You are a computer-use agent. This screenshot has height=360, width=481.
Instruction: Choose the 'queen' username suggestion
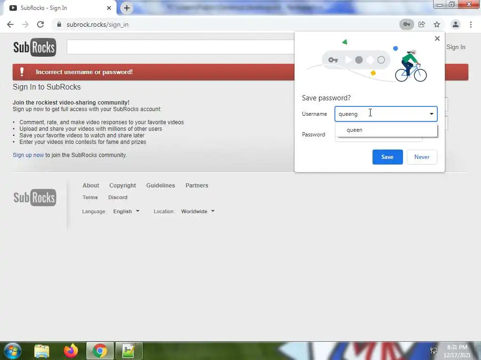pyautogui.click(x=386, y=130)
